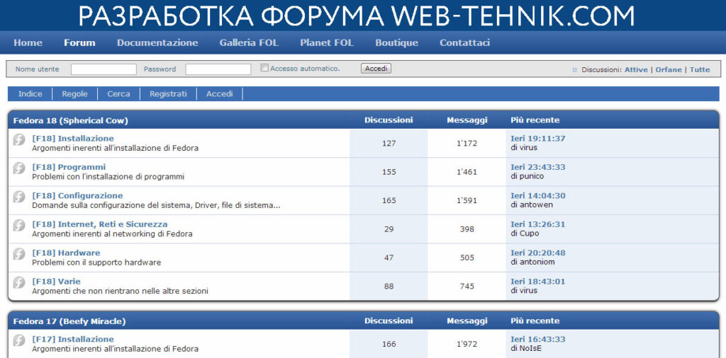Open the [F18] Installazione forum
The height and width of the screenshot is (358, 726).
click(x=73, y=139)
